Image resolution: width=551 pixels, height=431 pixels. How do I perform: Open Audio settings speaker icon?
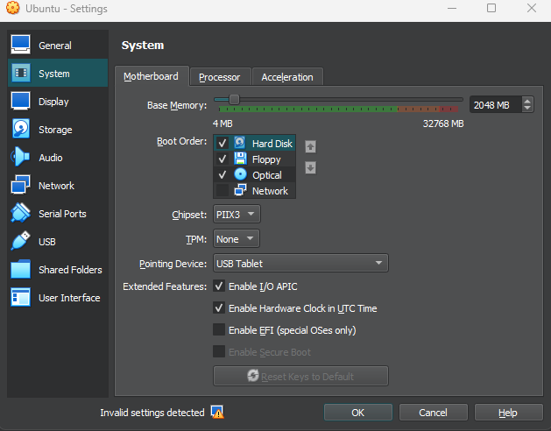click(x=21, y=158)
